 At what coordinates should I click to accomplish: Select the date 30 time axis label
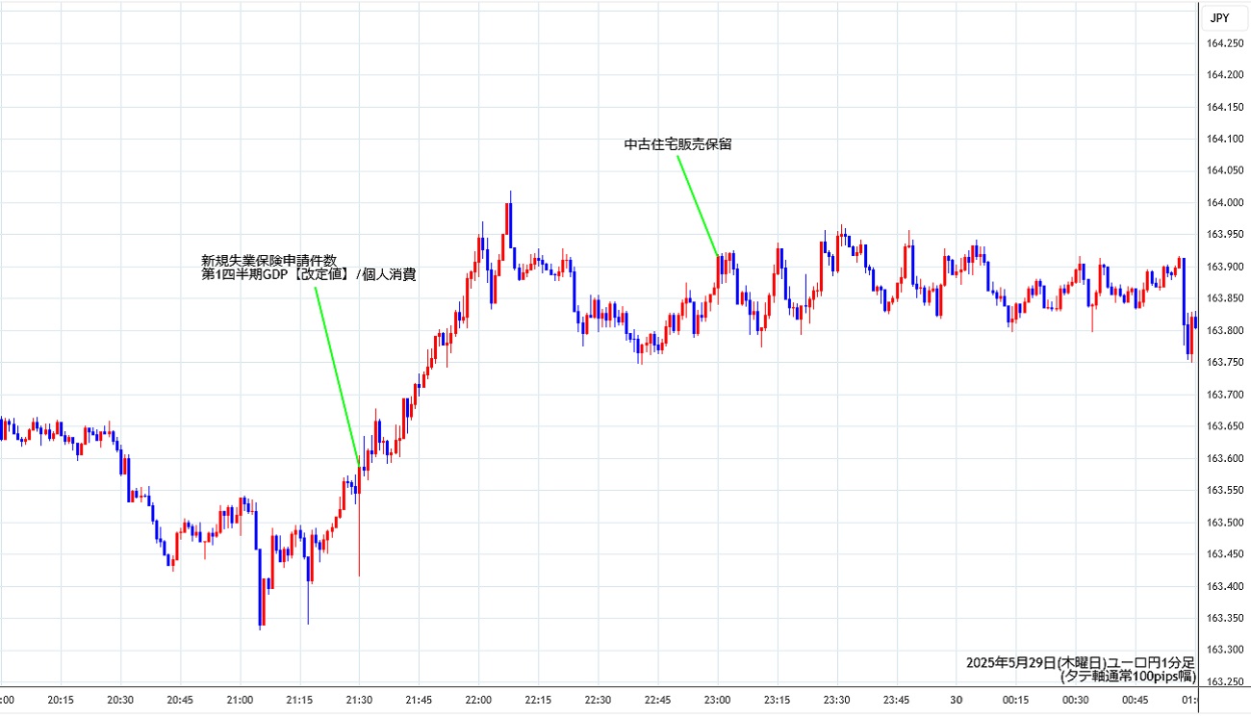click(956, 700)
